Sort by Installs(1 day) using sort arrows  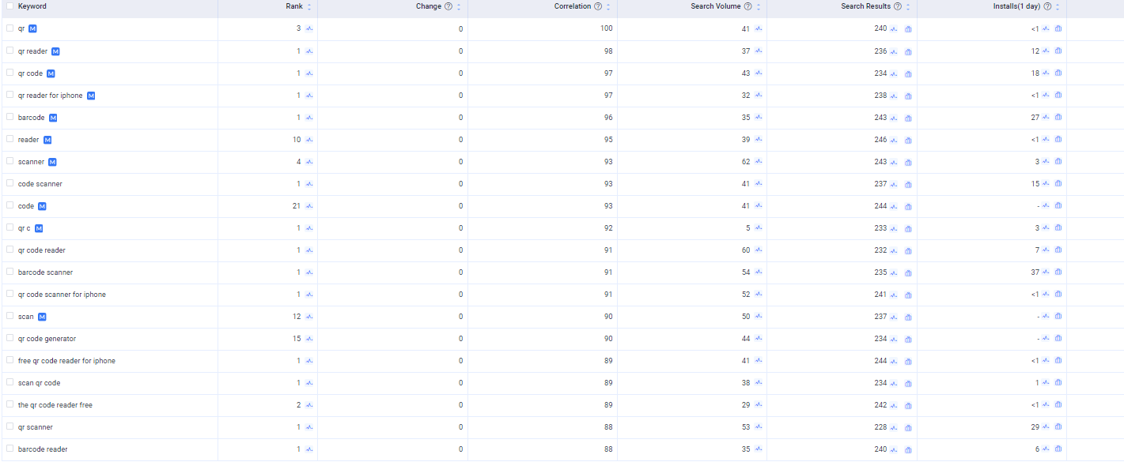coord(1058,6)
